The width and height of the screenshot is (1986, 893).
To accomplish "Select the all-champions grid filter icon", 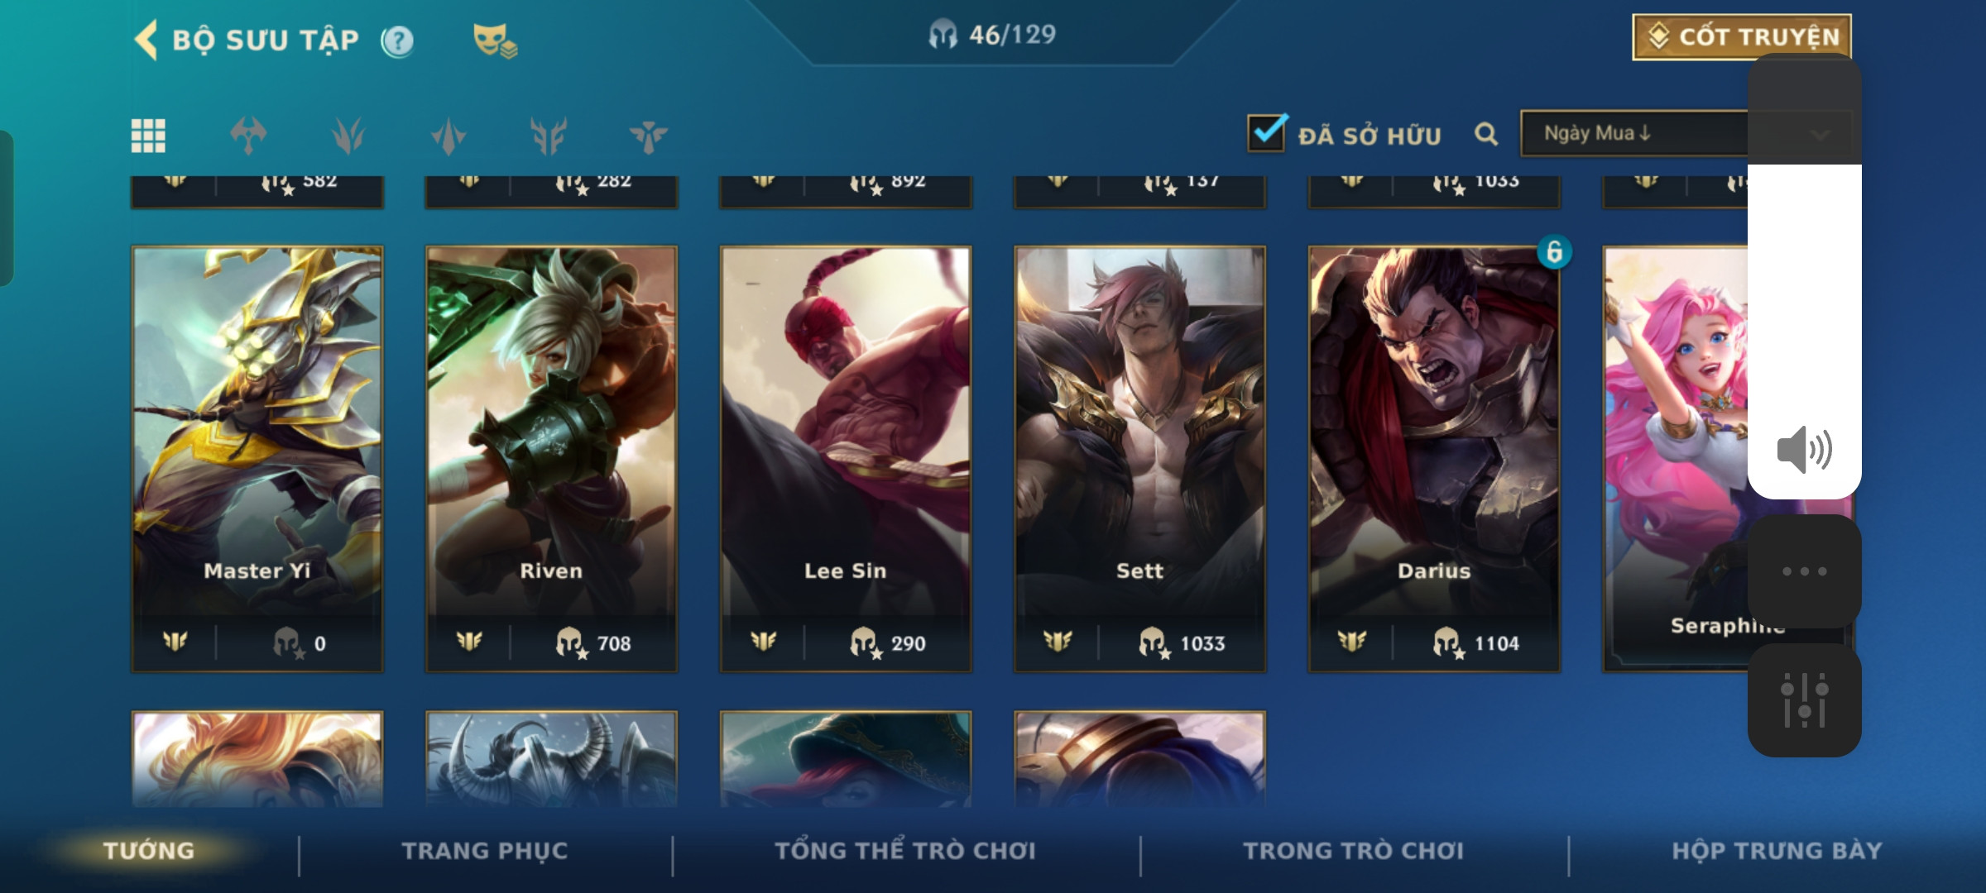I will coord(148,136).
